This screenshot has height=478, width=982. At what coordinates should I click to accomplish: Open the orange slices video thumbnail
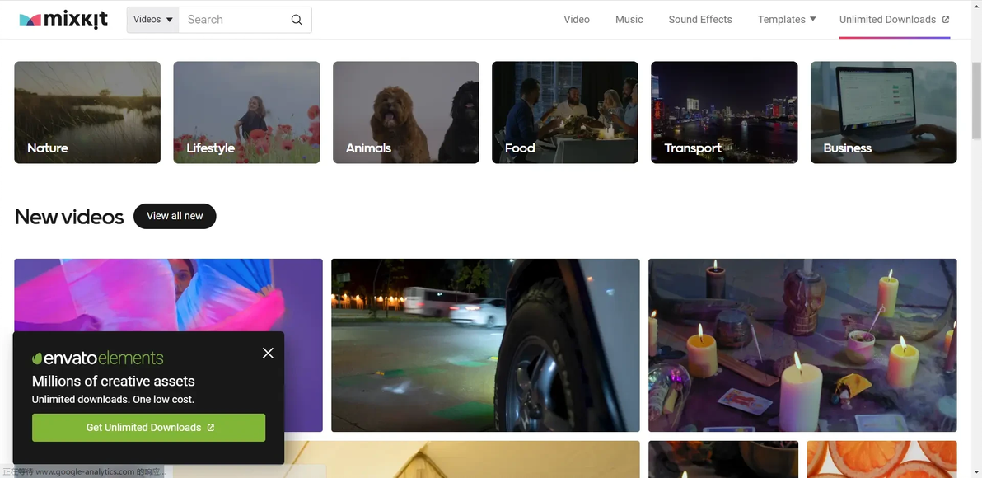[881, 459]
